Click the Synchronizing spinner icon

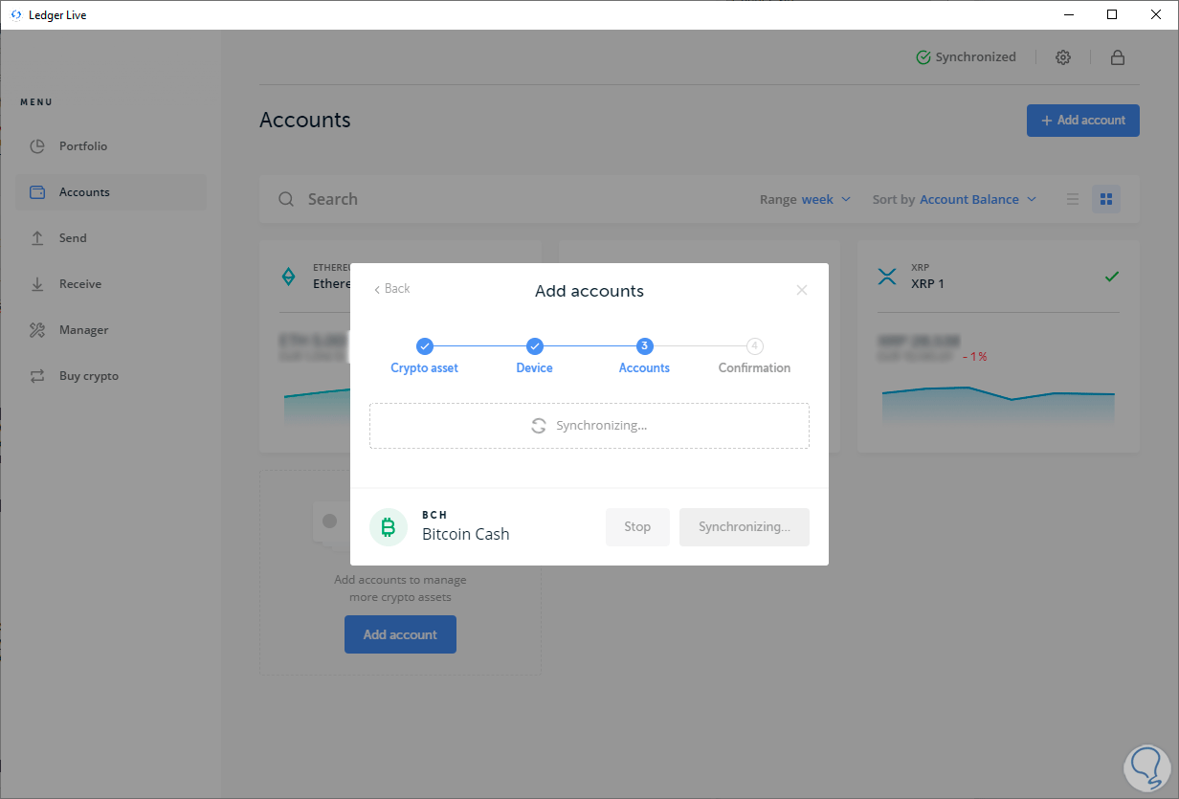click(x=539, y=426)
